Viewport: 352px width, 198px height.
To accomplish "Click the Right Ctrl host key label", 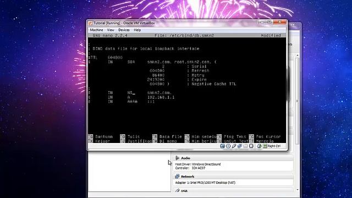I will pyautogui.click(x=274, y=146).
